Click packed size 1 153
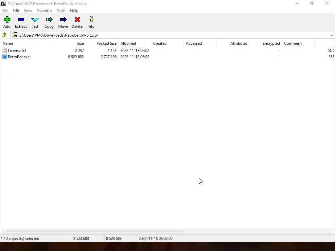The width and height of the screenshot is (335, 251). click(112, 51)
